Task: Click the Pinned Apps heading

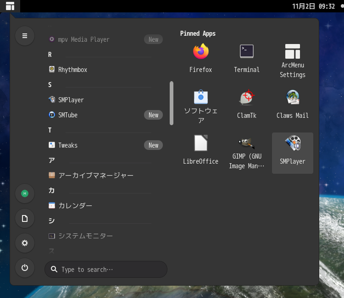Action: click(x=198, y=33)
